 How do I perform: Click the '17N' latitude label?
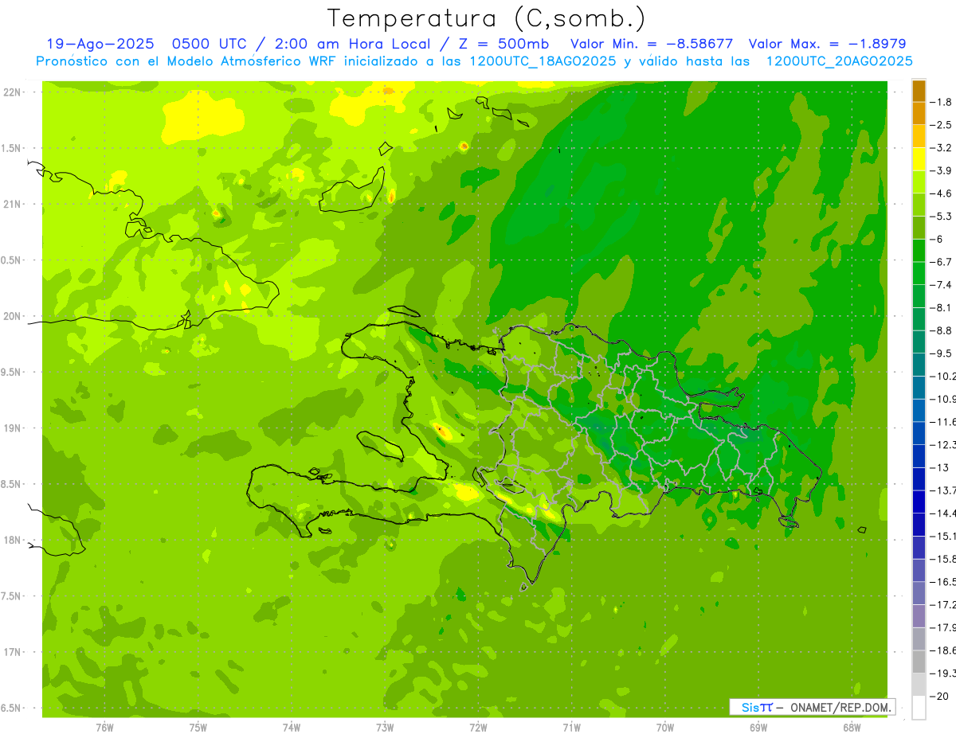tap(11, 652)
